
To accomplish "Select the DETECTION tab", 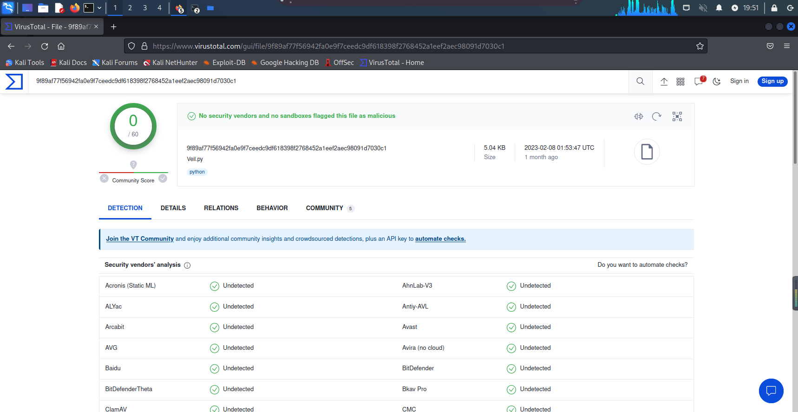I will click(x=125, y=208).
